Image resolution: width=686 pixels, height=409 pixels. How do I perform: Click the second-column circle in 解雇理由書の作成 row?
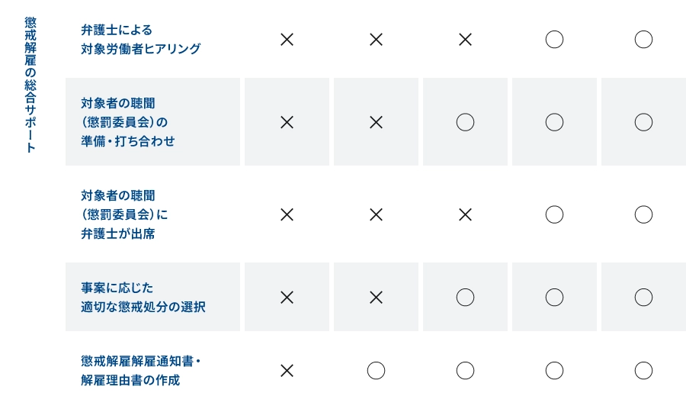point(376,371)
